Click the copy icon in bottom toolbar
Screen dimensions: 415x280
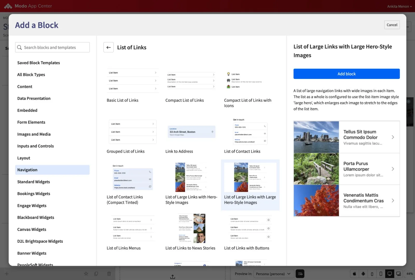(96, 274)
